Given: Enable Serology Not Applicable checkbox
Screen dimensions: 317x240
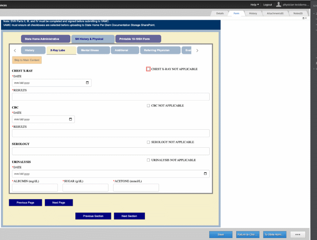Looking at the screenshot, I should click(148, 142).
